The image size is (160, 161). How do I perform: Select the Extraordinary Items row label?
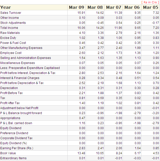click(x=13, y=158)
